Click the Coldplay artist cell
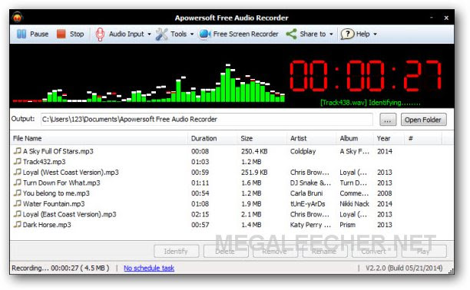This screenshot has width=470, height=290. pyautogui.click(x=303, y=151)
